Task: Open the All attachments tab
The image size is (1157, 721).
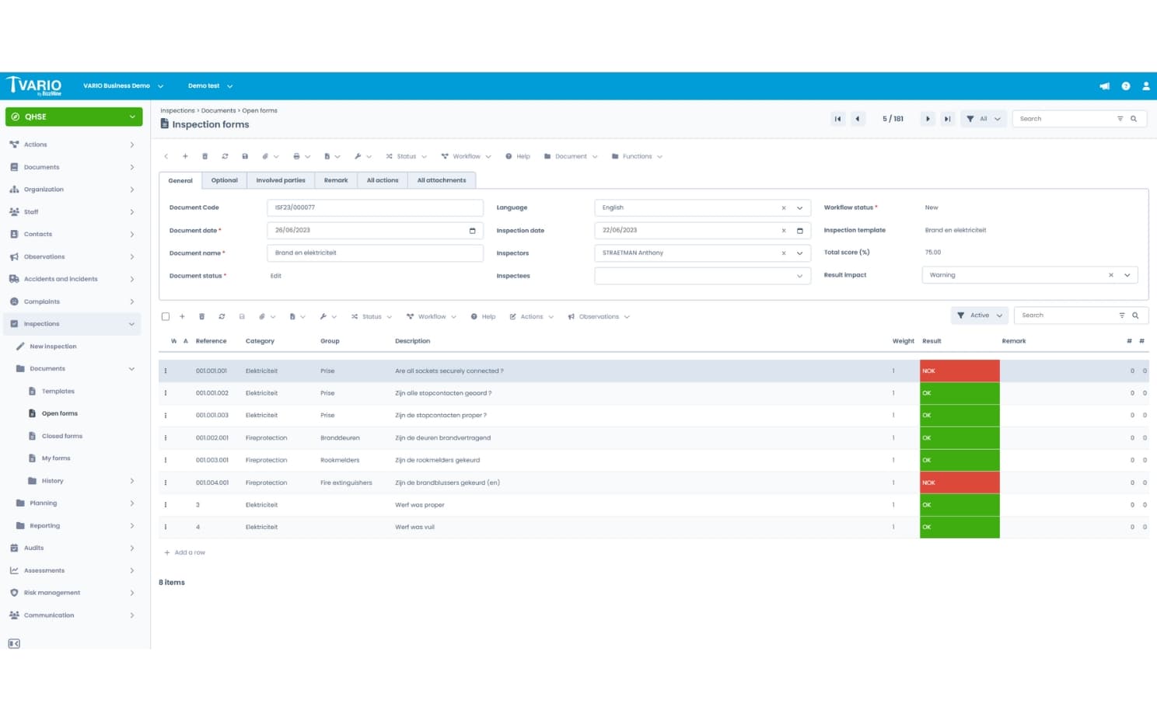Action: click(441, 180)
